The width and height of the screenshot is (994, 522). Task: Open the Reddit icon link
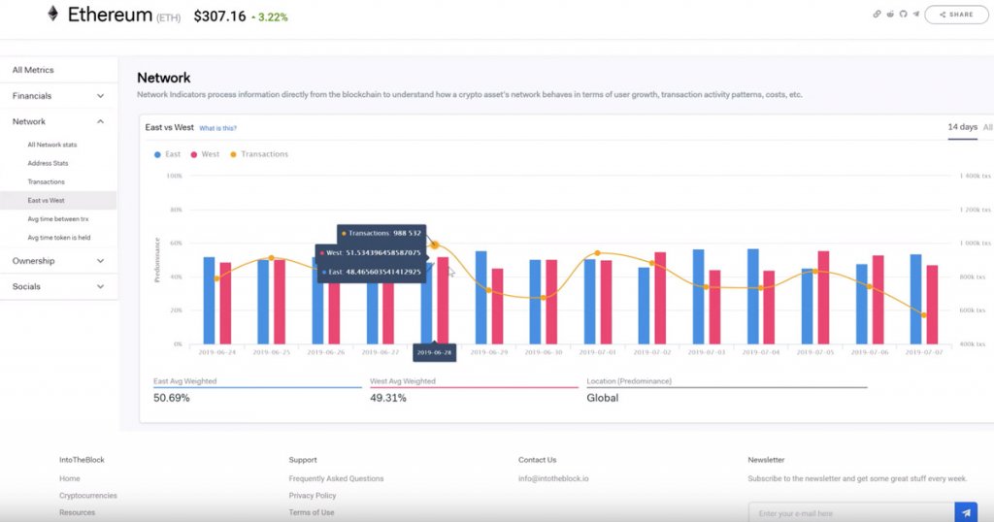tap(890, 14)
